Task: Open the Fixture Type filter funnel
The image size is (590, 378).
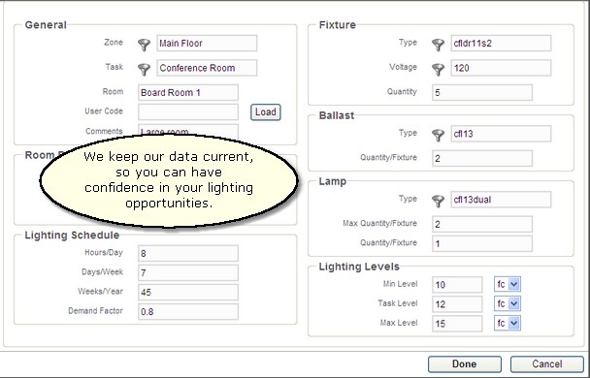Action: pos(438,45)
